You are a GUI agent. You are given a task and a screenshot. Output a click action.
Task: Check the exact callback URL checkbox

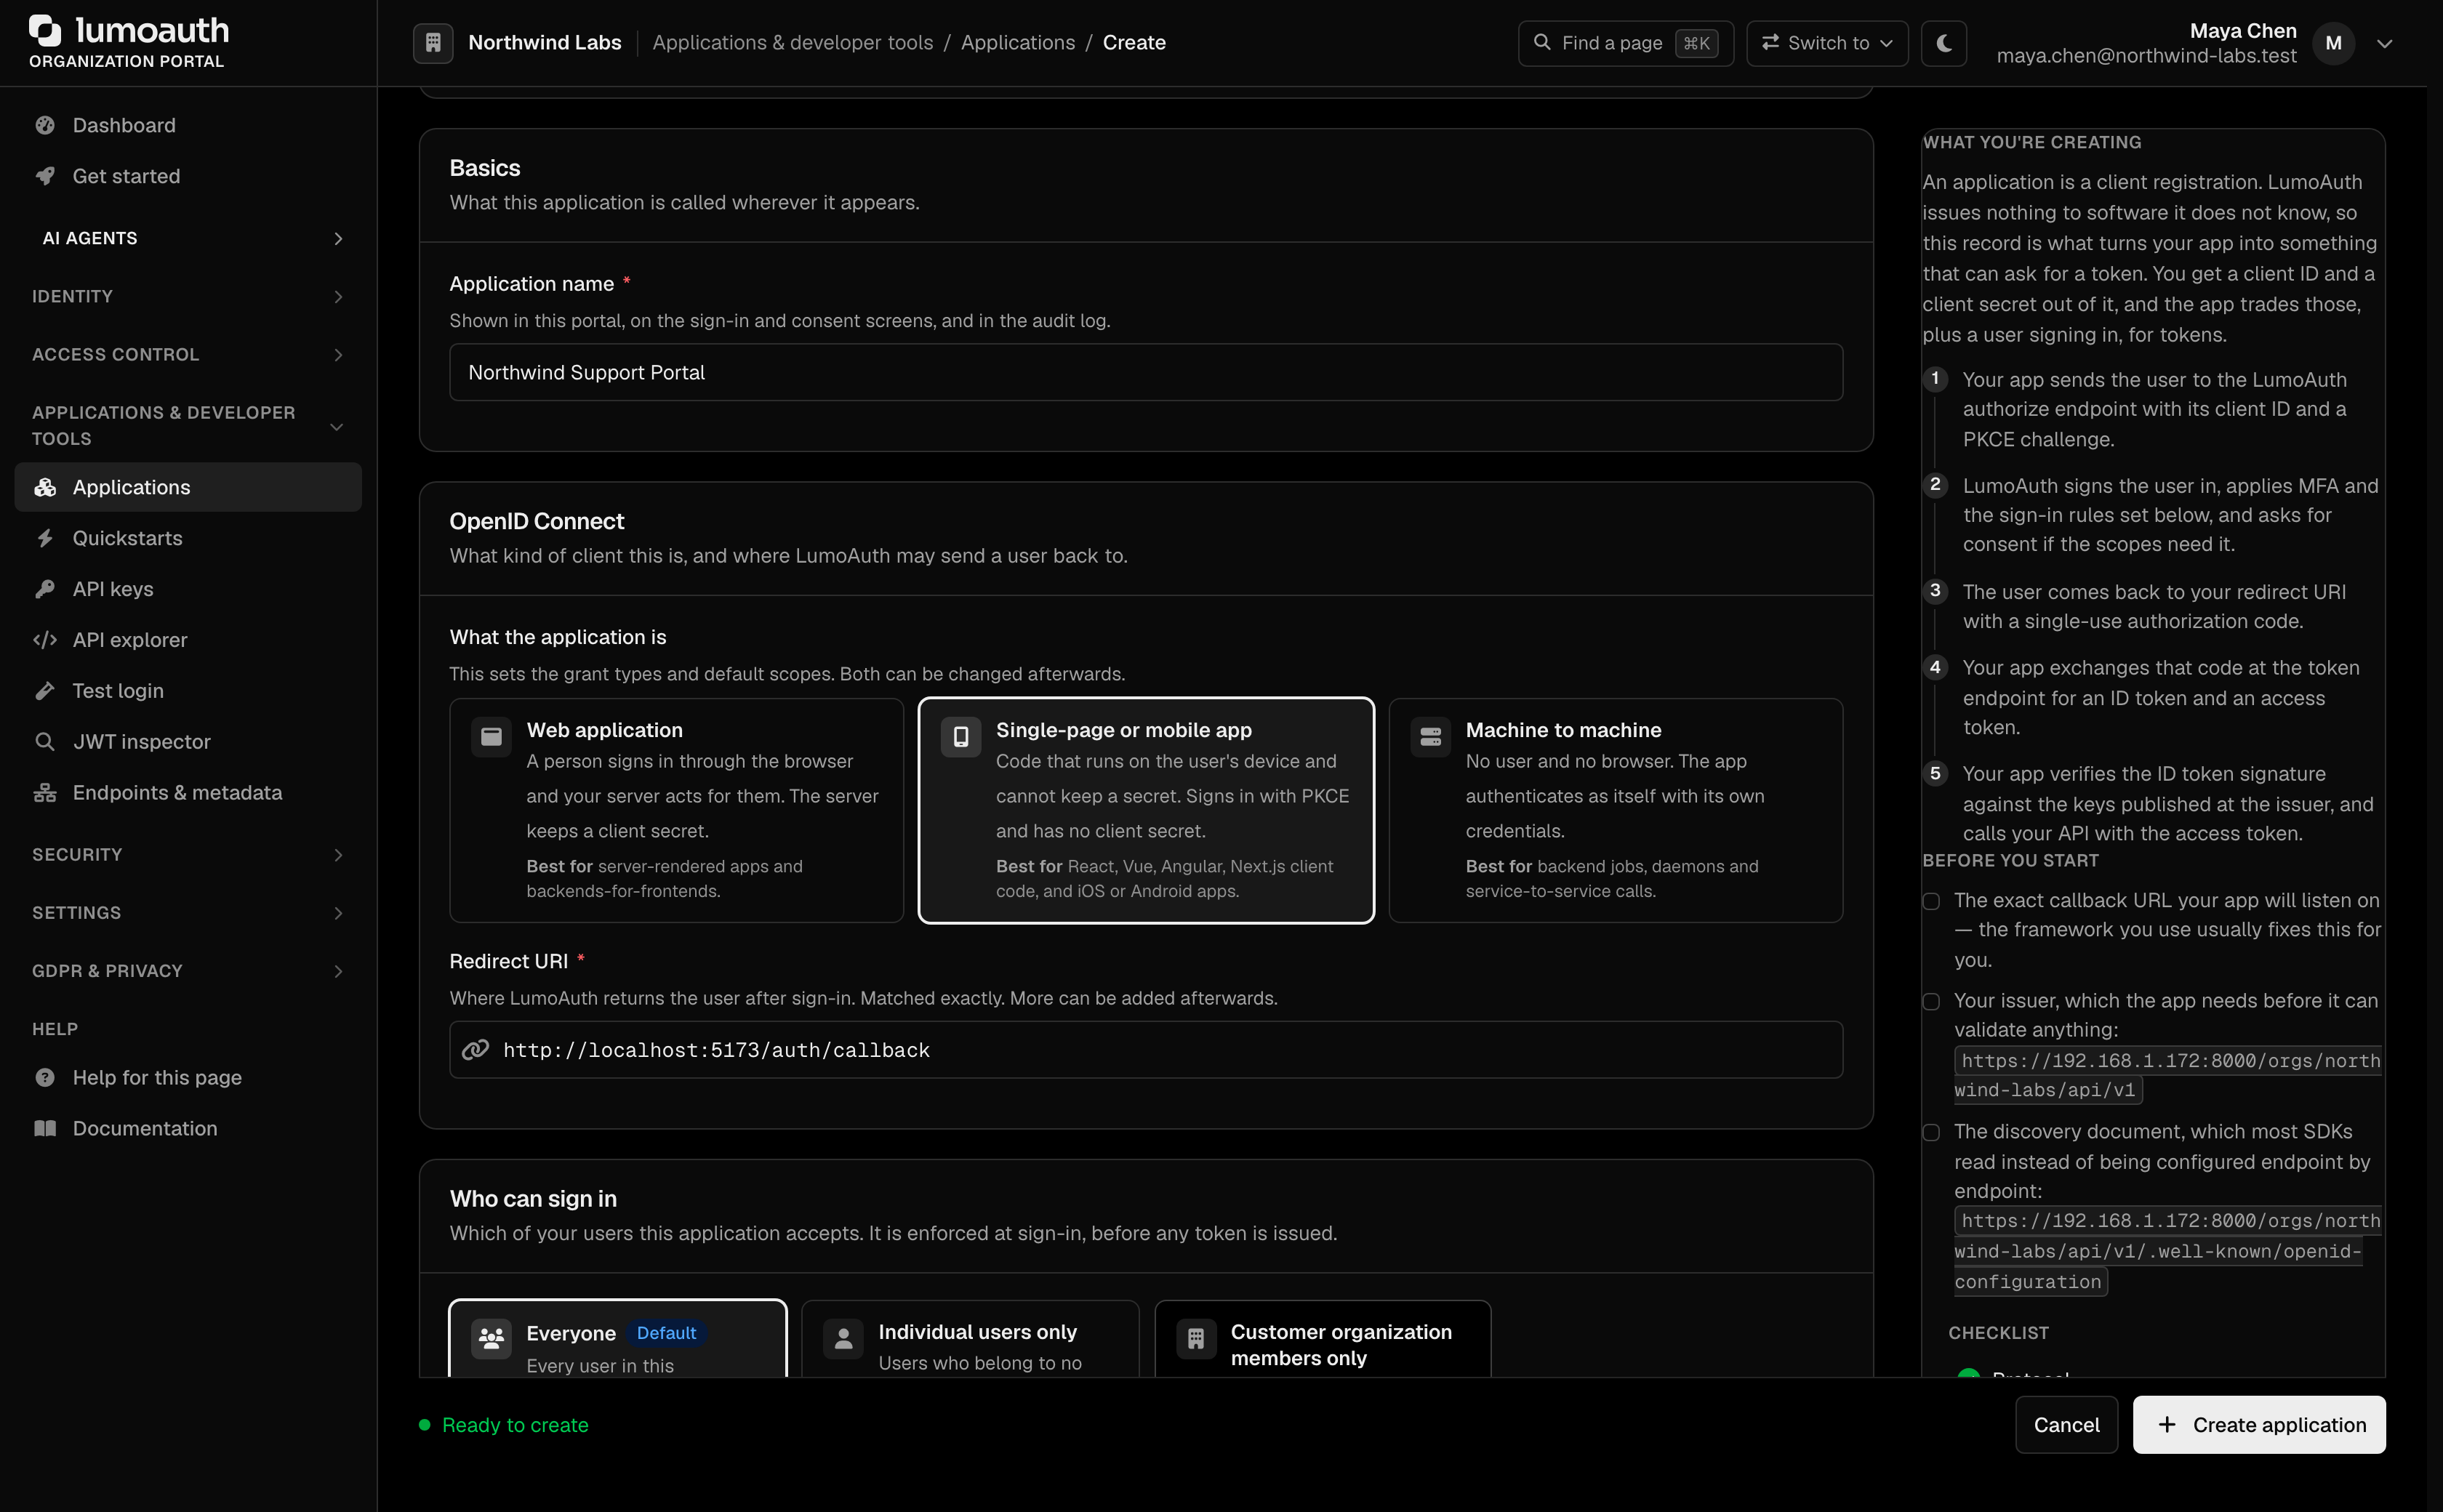1931,901
